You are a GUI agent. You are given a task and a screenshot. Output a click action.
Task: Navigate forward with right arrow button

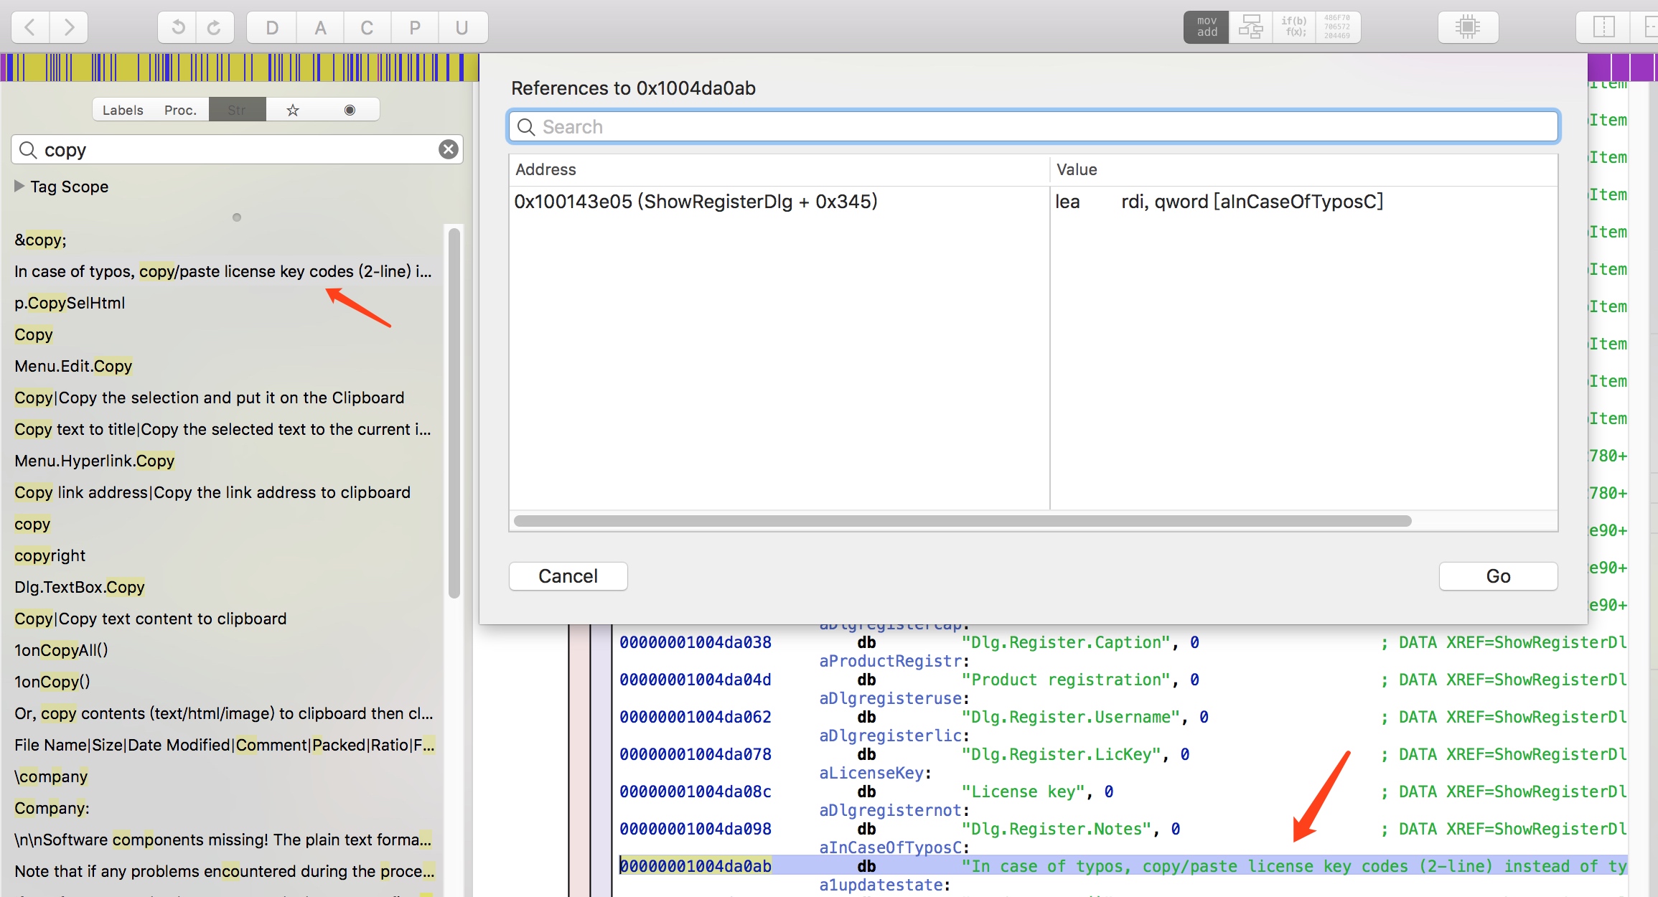tap(69, 27)
